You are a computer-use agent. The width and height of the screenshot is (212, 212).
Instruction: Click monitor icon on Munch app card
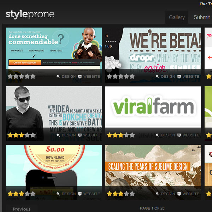click(80, 194)
